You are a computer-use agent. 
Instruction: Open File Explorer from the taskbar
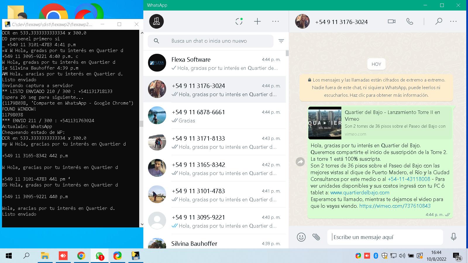point(45,256)
